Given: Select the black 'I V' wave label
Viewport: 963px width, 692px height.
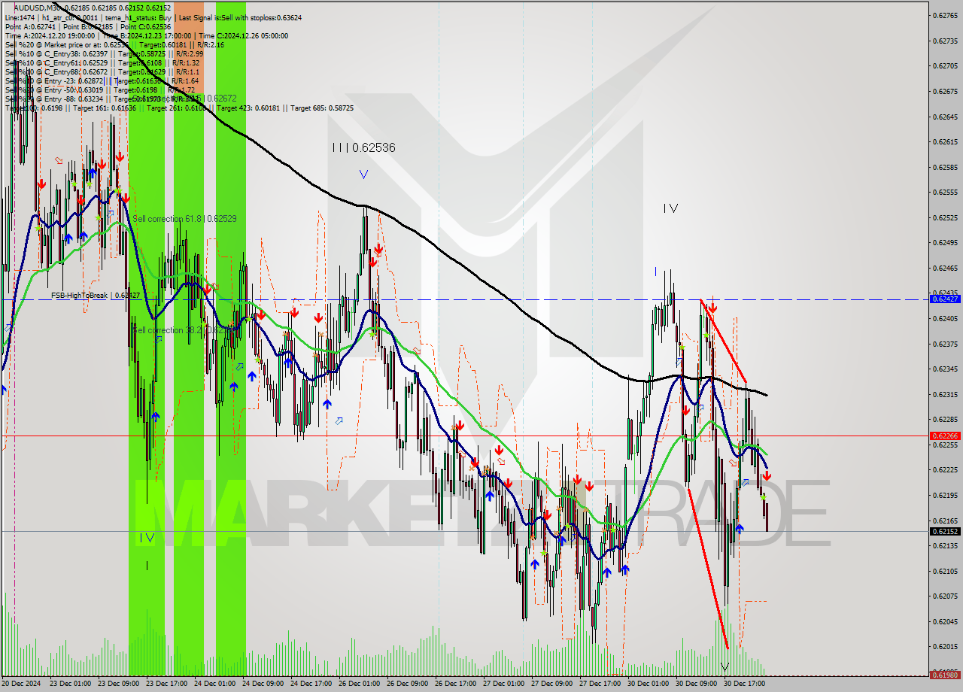Looking at the screenshot, I should pyautogui.click(x=670, y=208).
